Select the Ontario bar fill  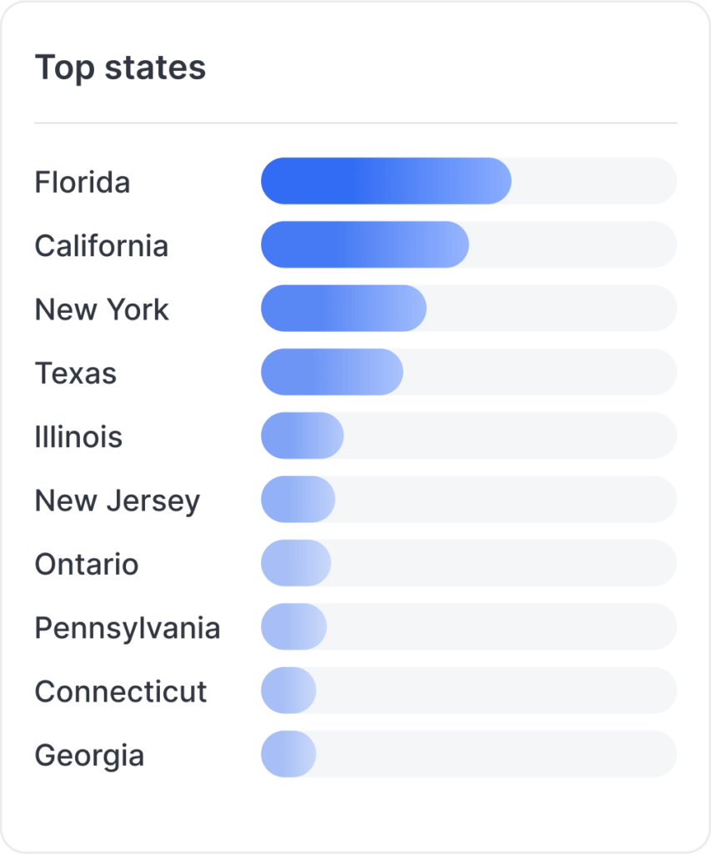pos(296,563)
